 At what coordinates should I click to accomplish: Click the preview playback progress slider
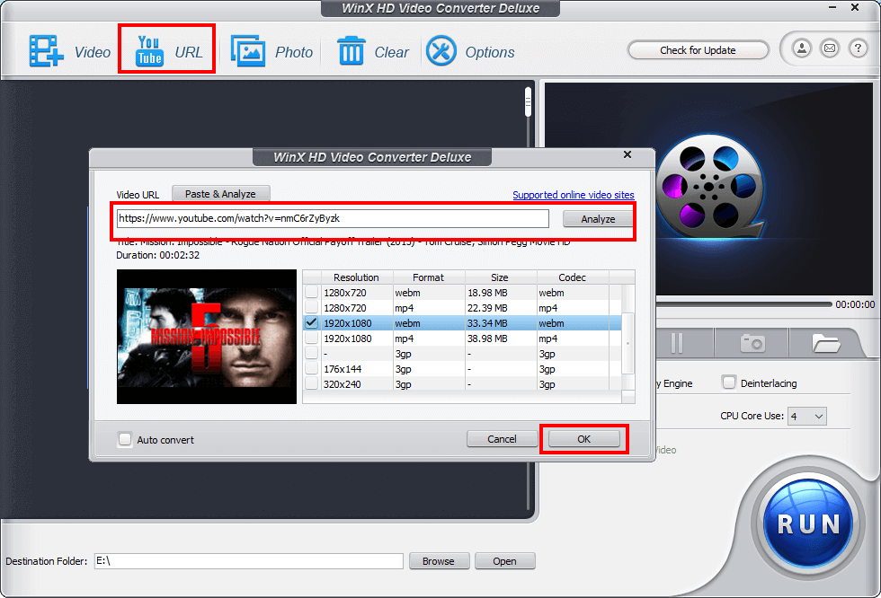[744, 304]
